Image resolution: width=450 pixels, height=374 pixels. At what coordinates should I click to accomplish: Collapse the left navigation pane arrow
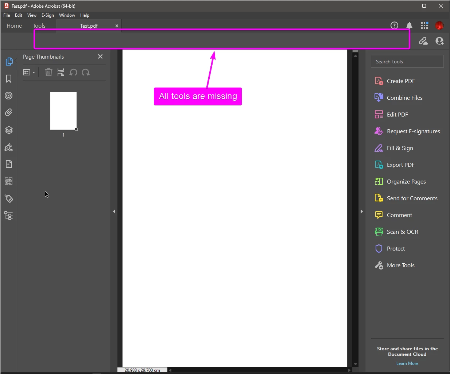pyautogui.click(x=114, y=211)
